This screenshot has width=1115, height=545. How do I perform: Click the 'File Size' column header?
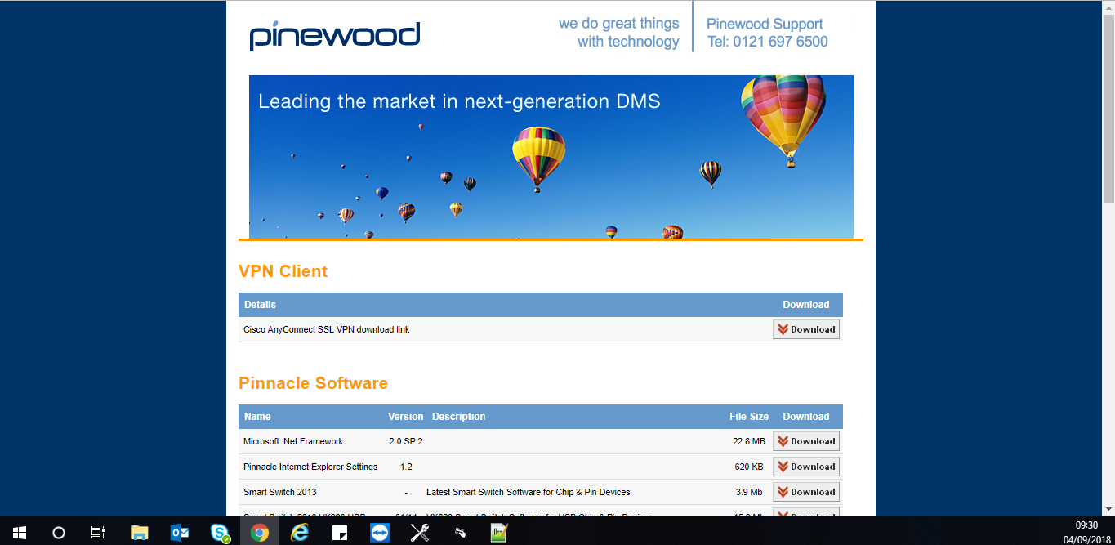(749, 417)
